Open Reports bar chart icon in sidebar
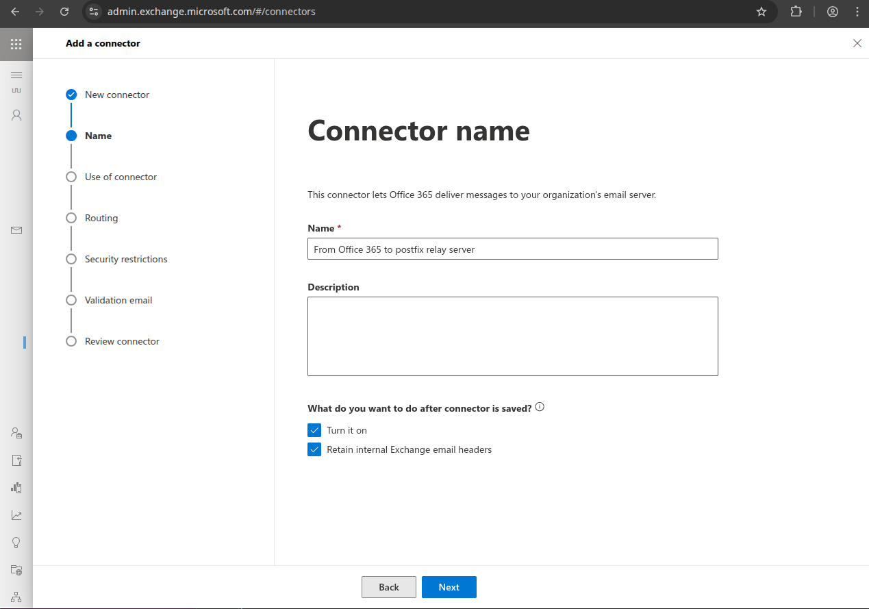The height and width of the screenshot is (609, 869). tap(16, 488)
